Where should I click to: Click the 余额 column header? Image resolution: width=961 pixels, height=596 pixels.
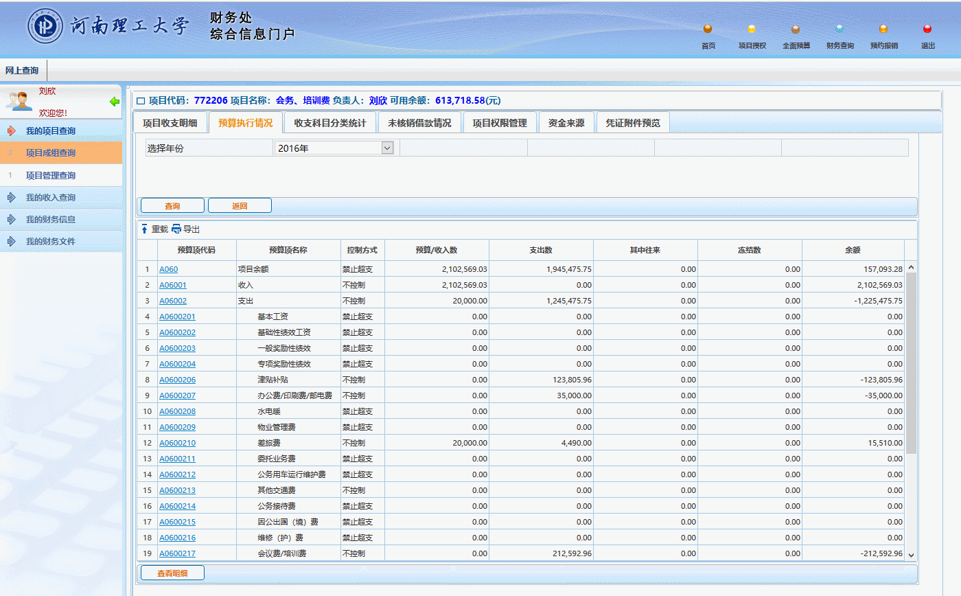[x=853, y=250]
